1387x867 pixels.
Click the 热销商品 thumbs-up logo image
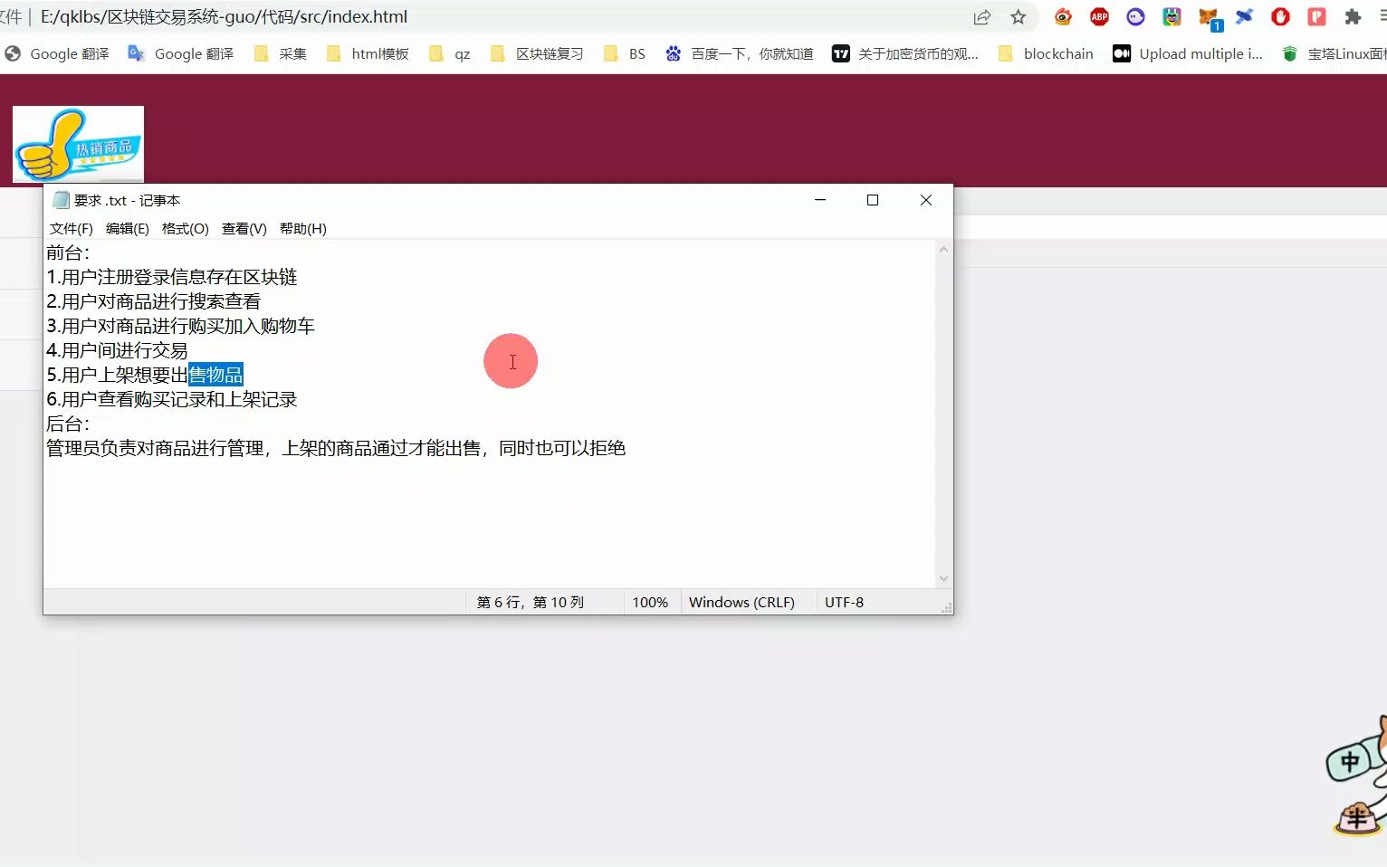(x=78, y=145)
